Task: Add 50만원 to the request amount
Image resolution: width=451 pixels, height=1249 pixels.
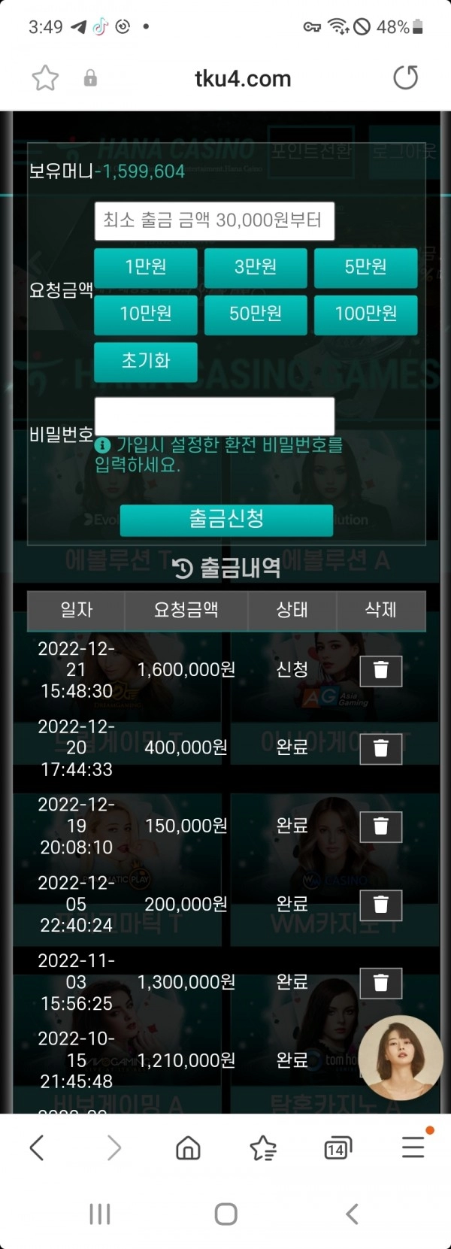Action: (256, 314)
